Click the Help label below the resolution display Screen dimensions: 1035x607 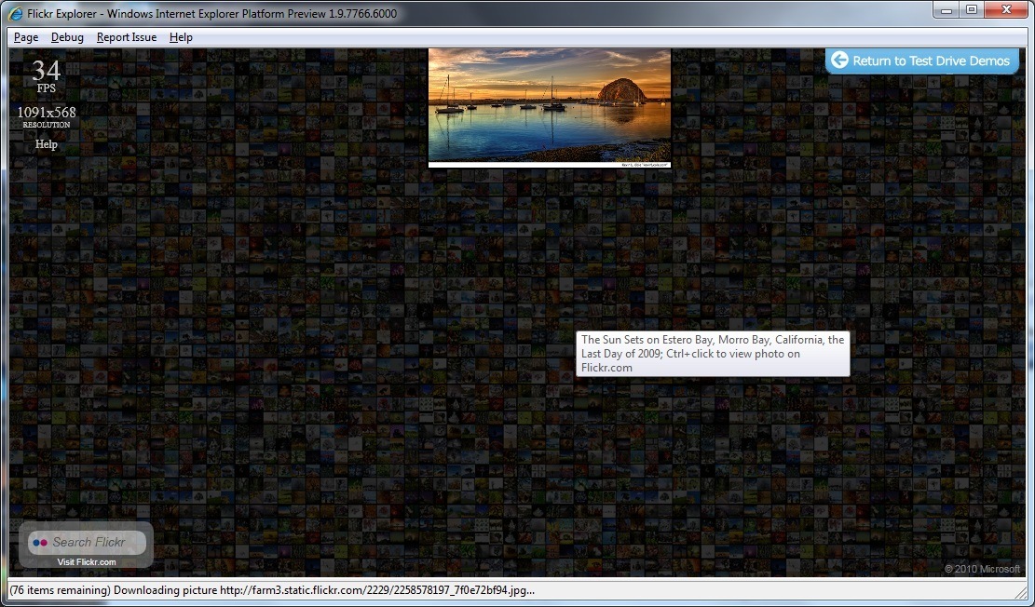46,144
